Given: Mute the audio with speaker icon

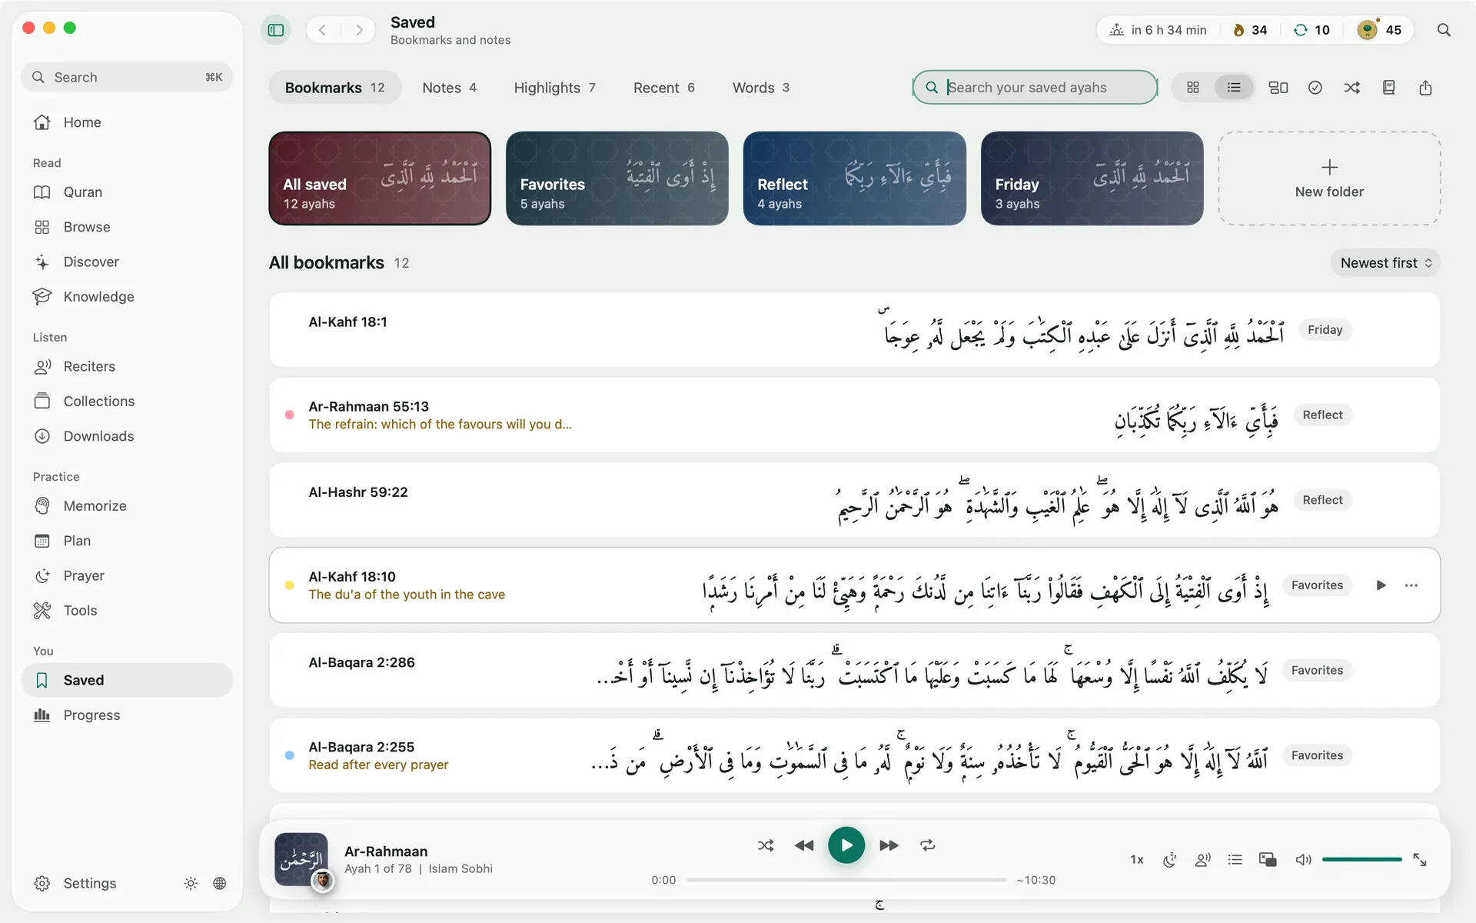Looking at the screenshot, I should click(1303, 860).
